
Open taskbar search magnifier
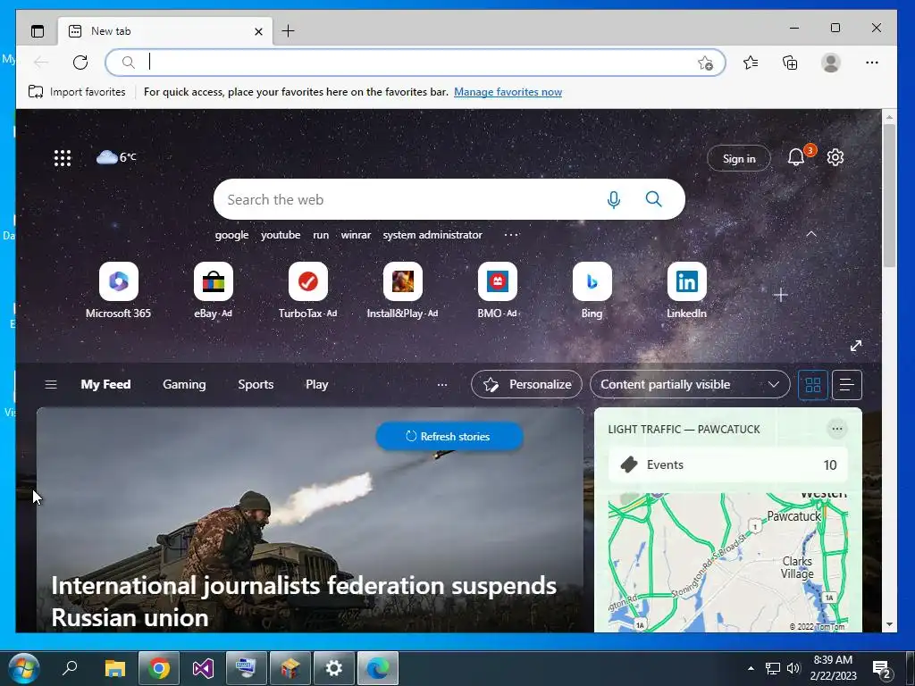[70, 668]
